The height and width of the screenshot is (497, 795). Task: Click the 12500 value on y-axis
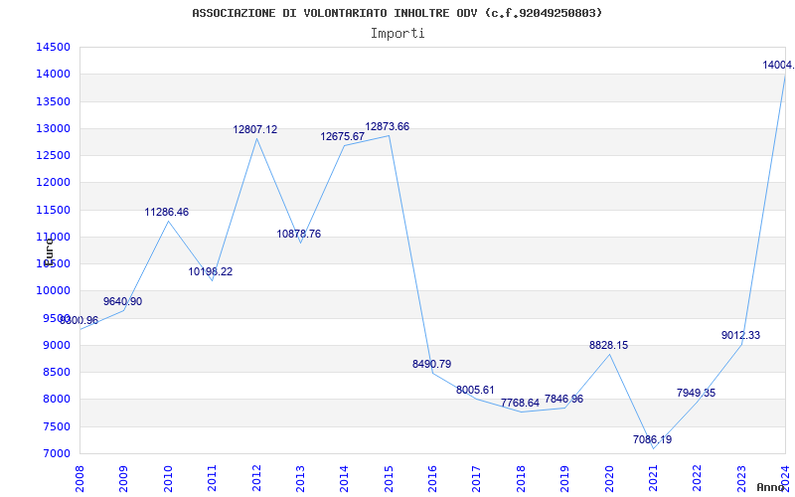pos(53,155)
